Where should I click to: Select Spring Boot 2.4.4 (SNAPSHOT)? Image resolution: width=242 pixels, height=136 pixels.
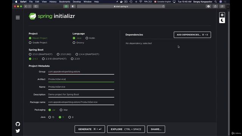click(x=87, y=54)
